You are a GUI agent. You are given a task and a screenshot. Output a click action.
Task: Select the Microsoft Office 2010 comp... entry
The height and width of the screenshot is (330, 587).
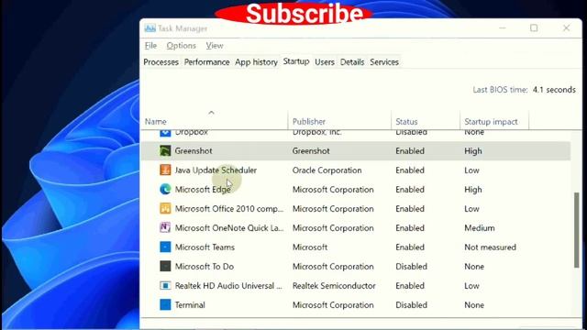pos(229,209)
